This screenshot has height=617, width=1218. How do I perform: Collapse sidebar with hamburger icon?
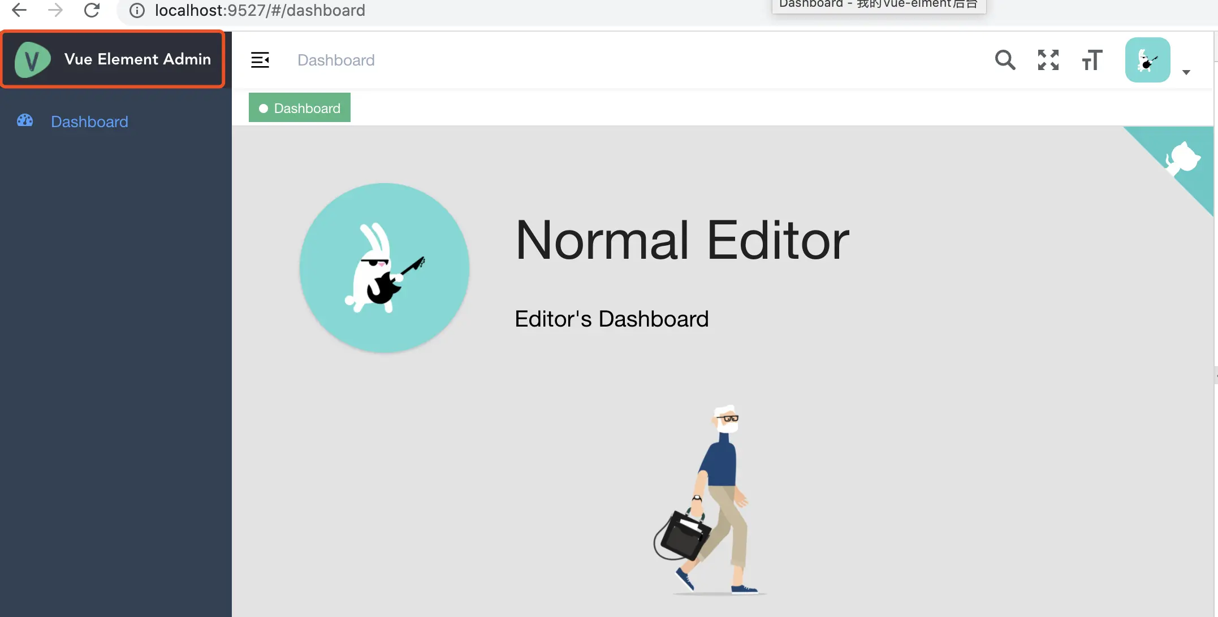[260, 60]
